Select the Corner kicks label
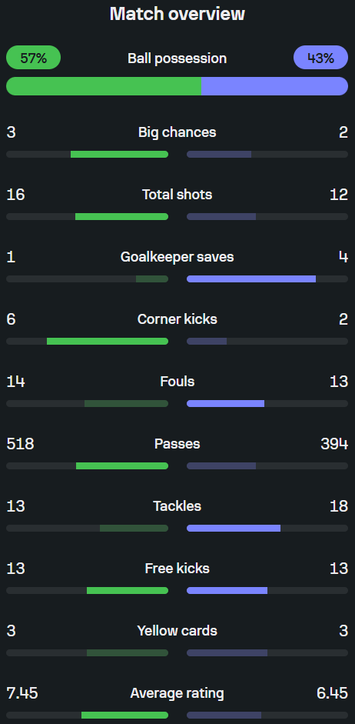This screenshot has height=724, width=355. (177, 319)
